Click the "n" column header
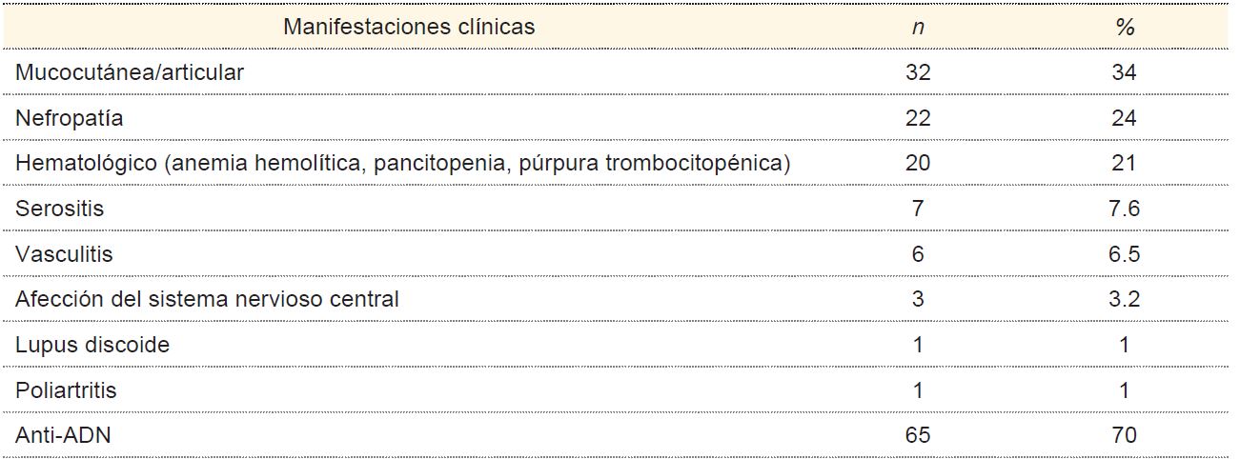Screen dimensions: 1240x459 918,28
